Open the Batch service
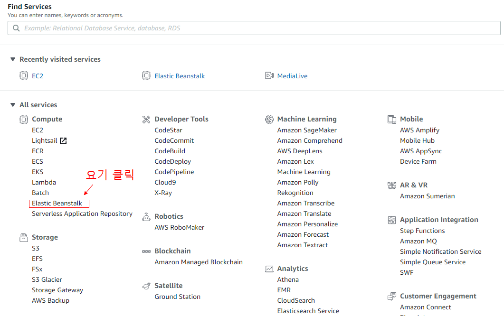This screenshot has height=316, width=504. (x=40, y=193)
